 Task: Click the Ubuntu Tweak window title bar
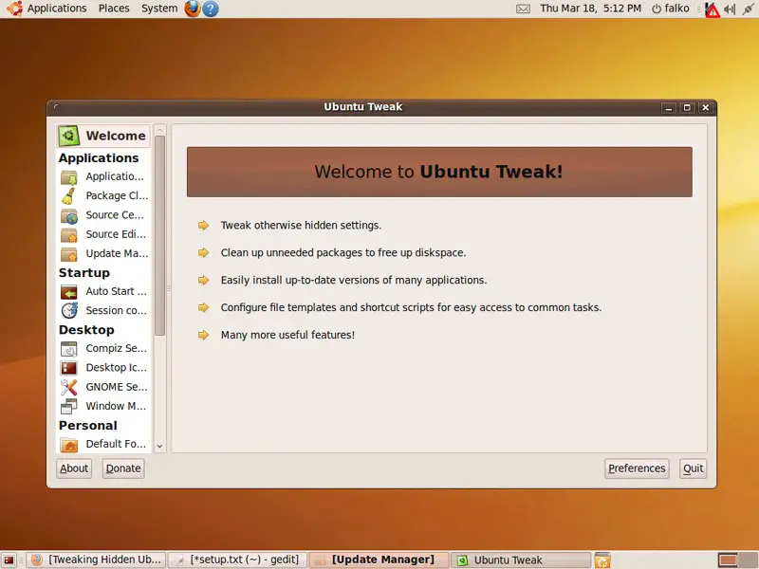[363, 107]
